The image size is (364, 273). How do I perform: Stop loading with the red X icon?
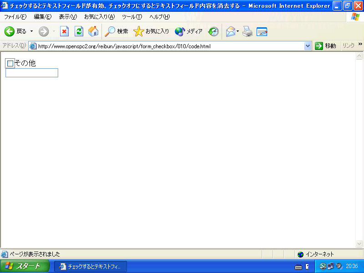coord(64,31)
